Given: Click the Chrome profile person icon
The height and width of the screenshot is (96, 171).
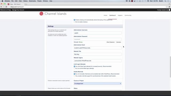Looking at the screenshot, I should click(169, 4).
